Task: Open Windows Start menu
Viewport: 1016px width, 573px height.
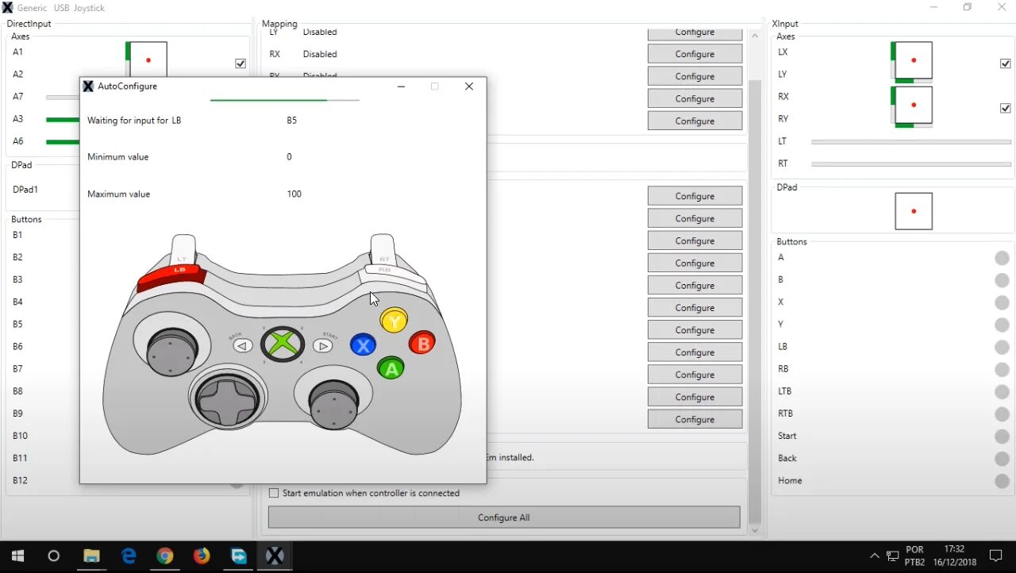Action: point(18,556)
